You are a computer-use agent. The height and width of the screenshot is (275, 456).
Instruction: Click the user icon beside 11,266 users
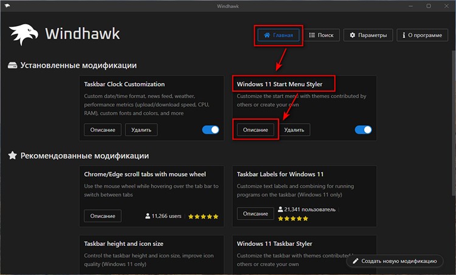(x=148, y=216)
